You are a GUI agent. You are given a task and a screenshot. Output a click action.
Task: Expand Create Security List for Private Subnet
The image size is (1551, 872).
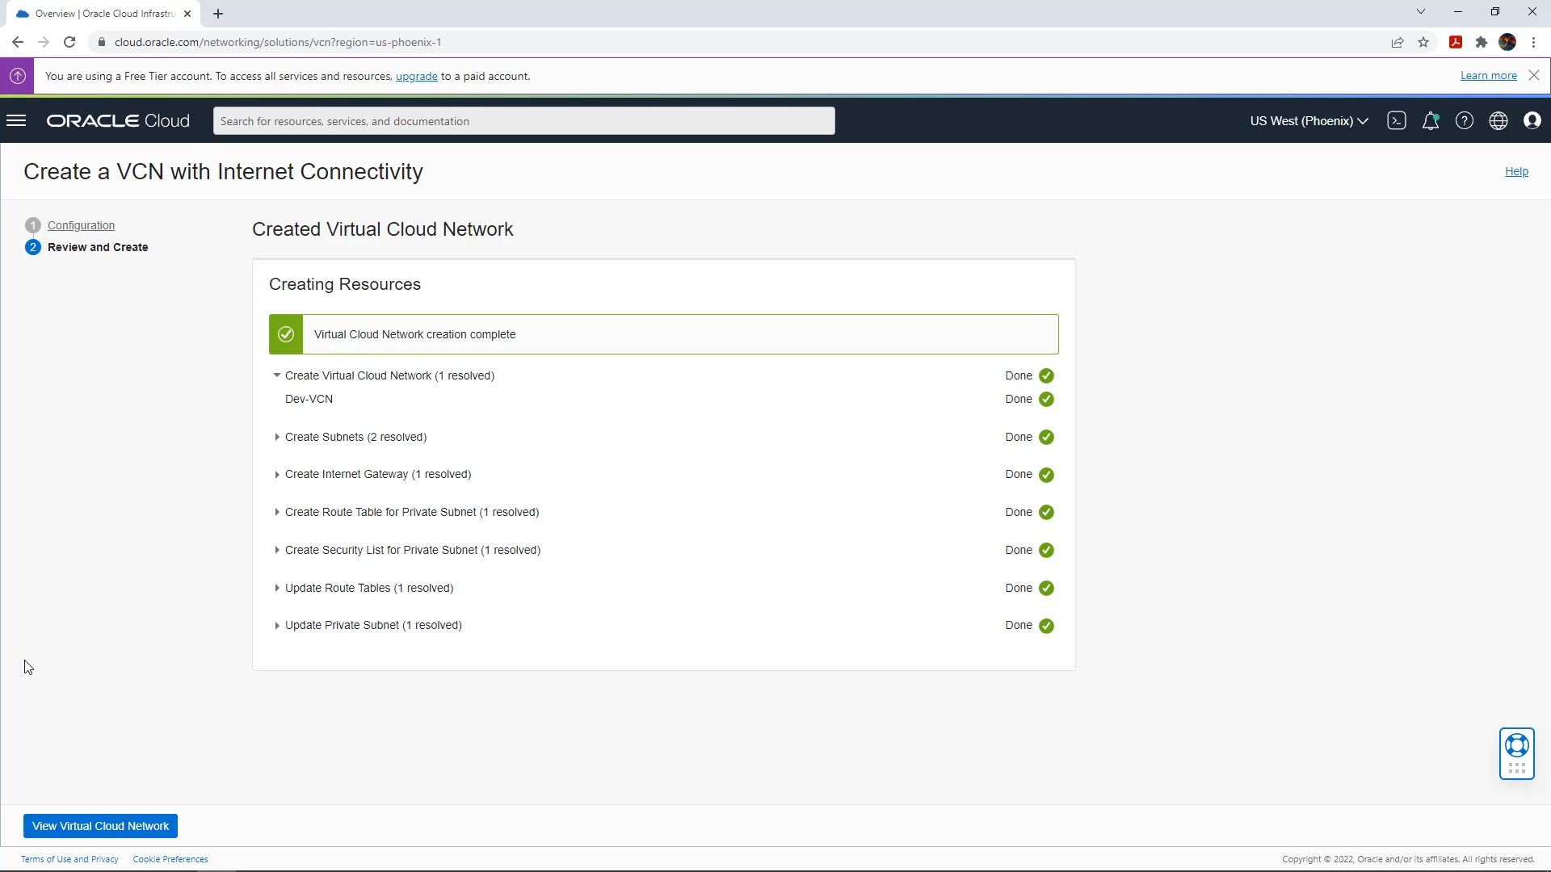(x=277, y=550)
